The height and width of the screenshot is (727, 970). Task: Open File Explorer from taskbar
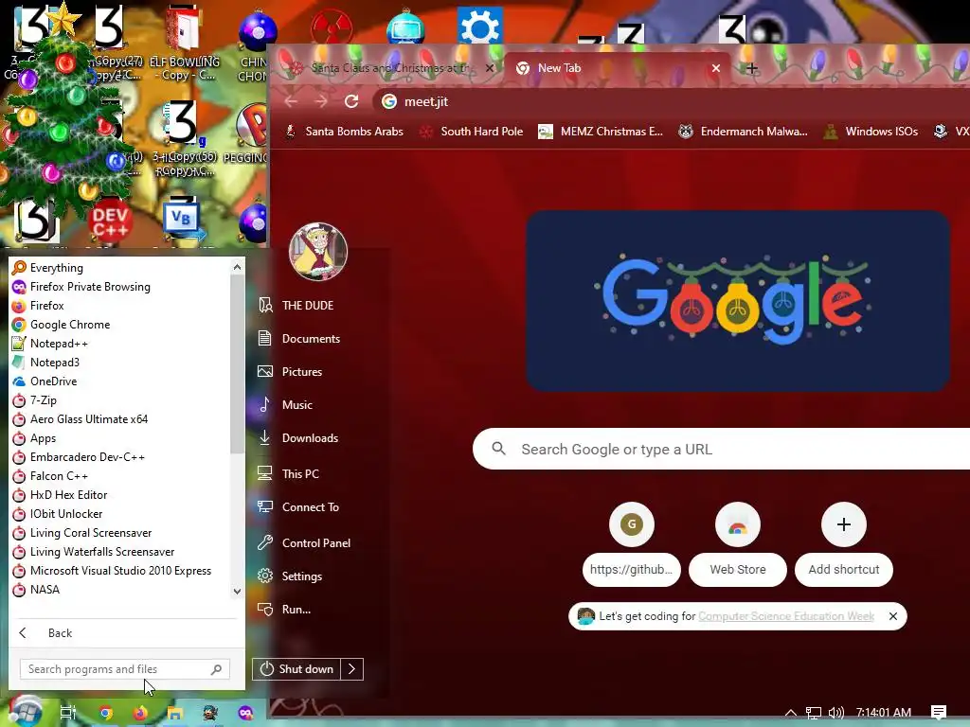click(x=175, y=713)
